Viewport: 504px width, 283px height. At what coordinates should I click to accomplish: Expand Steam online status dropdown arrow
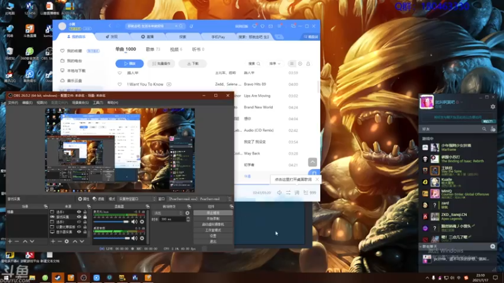(462, 102)
